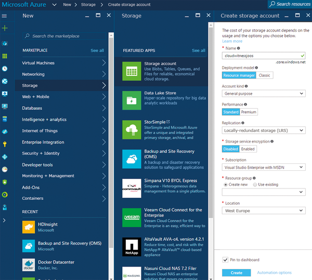
Task: Open the Microsoft Azure dashboard chevron dropdown
Action: pos(54,5)
